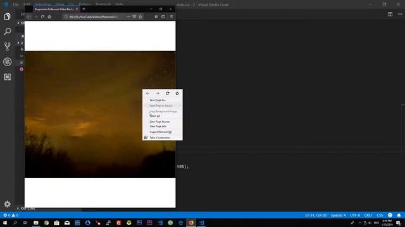Click the errors count in status bar

7,215
